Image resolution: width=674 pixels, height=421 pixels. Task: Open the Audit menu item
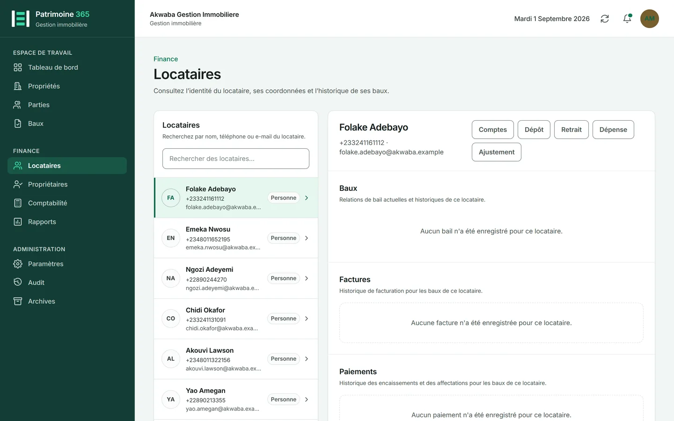pos(67,283)
